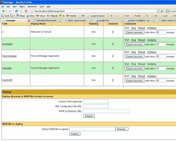
Task: Open the Help menu
Action: (x=48, y=7)
